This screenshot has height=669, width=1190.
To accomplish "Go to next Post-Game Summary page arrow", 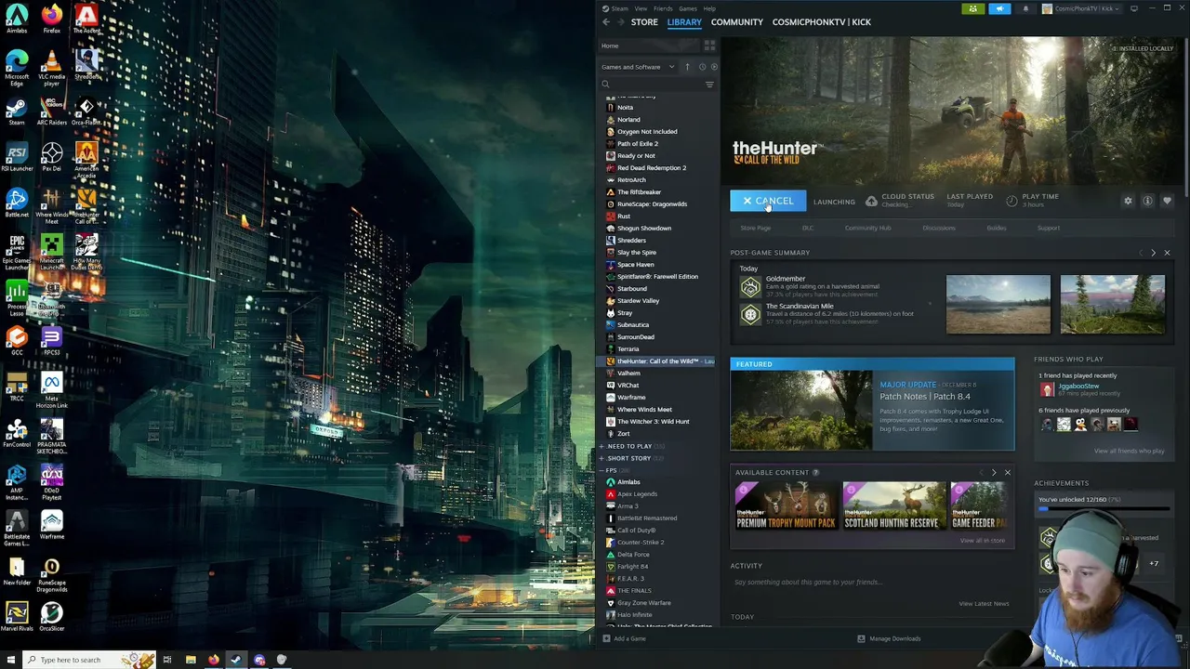I will pos(1153,253).
